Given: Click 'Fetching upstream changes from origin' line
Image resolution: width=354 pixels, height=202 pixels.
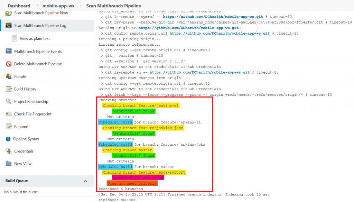Looking at the screenshot, I should 140,78.
